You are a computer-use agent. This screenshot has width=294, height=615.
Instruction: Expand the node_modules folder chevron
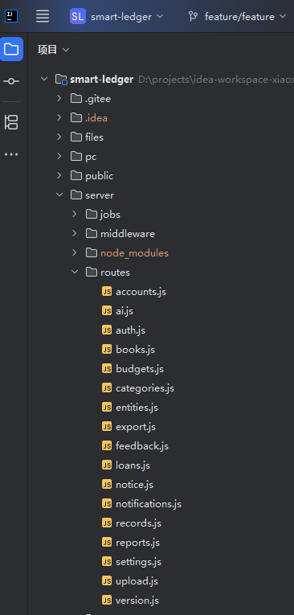(x=75, y=252)
